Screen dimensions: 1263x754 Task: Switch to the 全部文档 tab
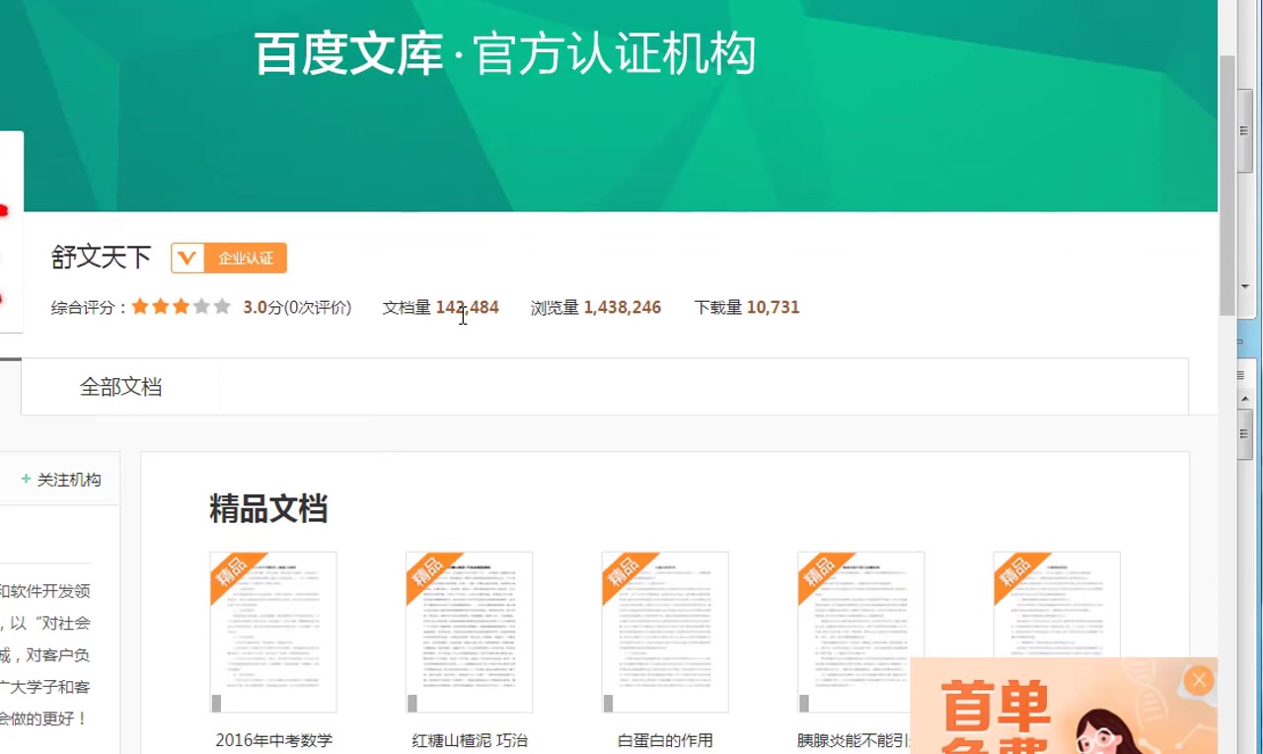[120, 387]
